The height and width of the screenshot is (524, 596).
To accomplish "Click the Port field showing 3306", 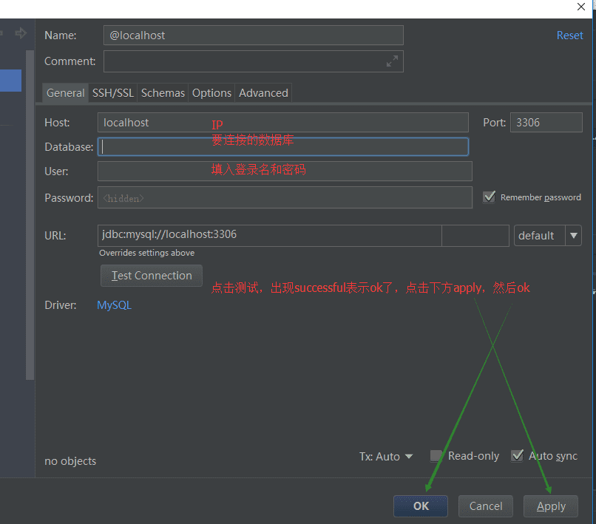I will click(546, 123).
